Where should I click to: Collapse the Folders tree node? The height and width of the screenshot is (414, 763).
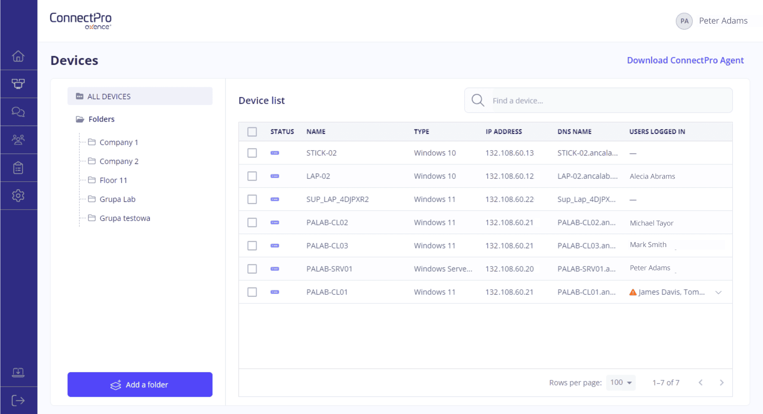click(x=80, y=119)
